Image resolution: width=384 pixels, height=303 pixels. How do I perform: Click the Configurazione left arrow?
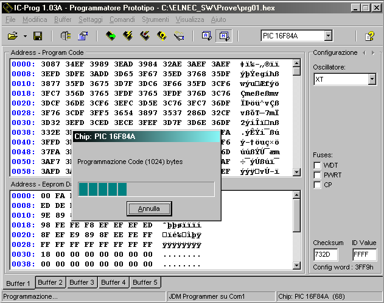365,53
